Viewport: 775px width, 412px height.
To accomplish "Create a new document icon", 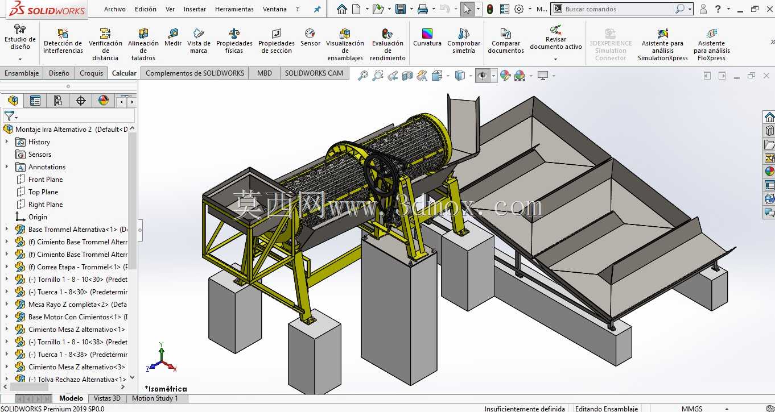I will (x=356, y=9).
